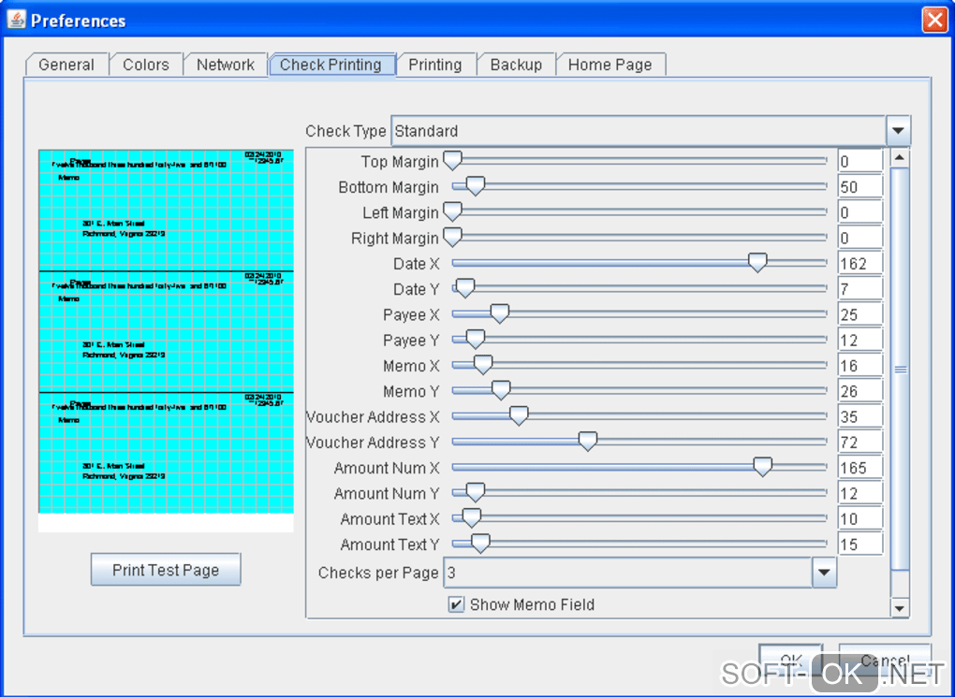Click the Payee Y slider thumb
The width and height of the screenshot is (955, 697).
475,340
